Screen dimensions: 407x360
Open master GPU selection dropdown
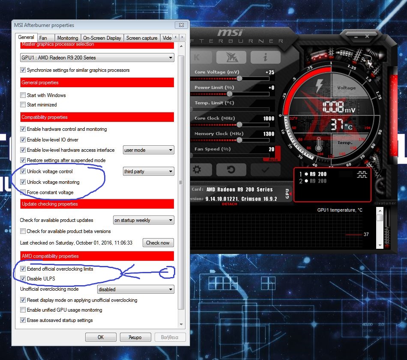[x=97, y=57]
